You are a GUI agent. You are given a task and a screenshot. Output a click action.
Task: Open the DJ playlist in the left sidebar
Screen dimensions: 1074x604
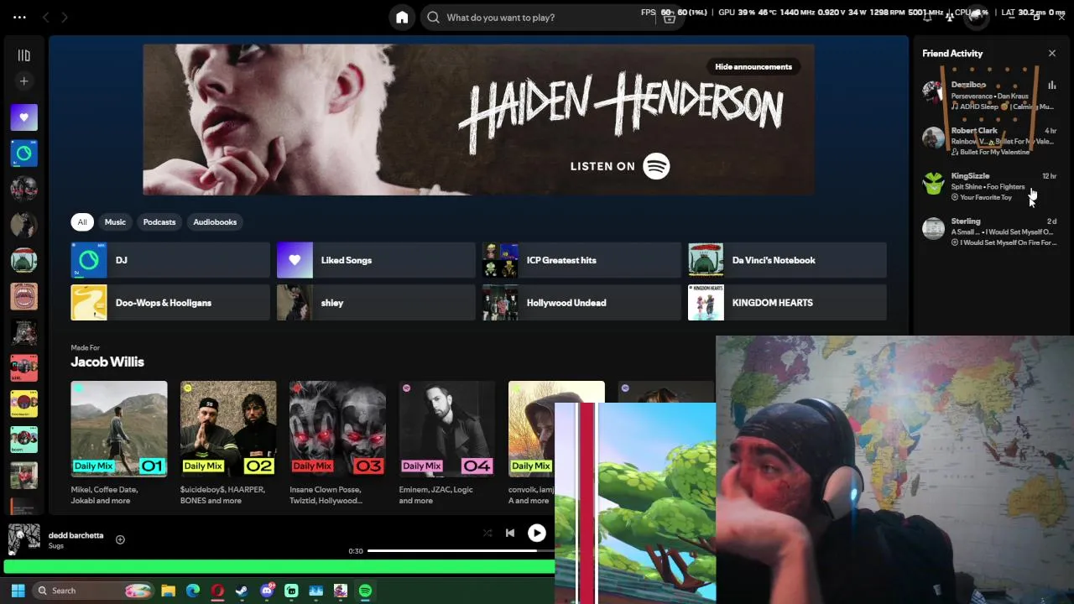pyautogui.click(x=23, y=154)
